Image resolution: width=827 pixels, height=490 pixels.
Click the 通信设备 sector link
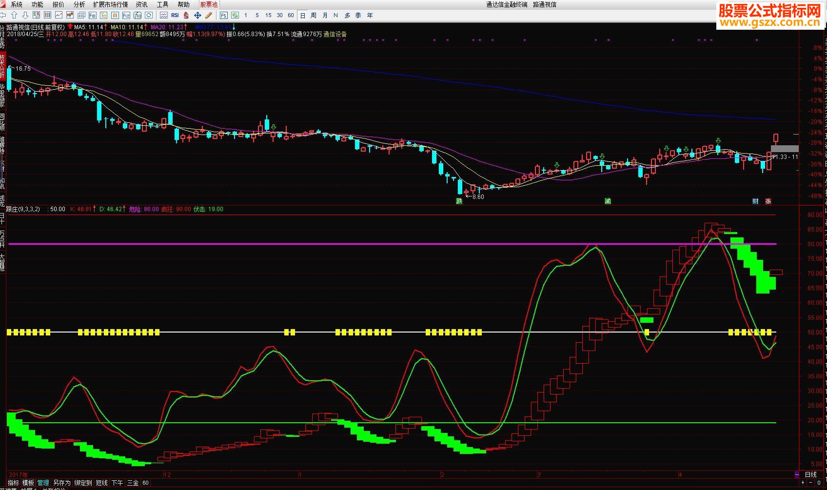[335, 34]
